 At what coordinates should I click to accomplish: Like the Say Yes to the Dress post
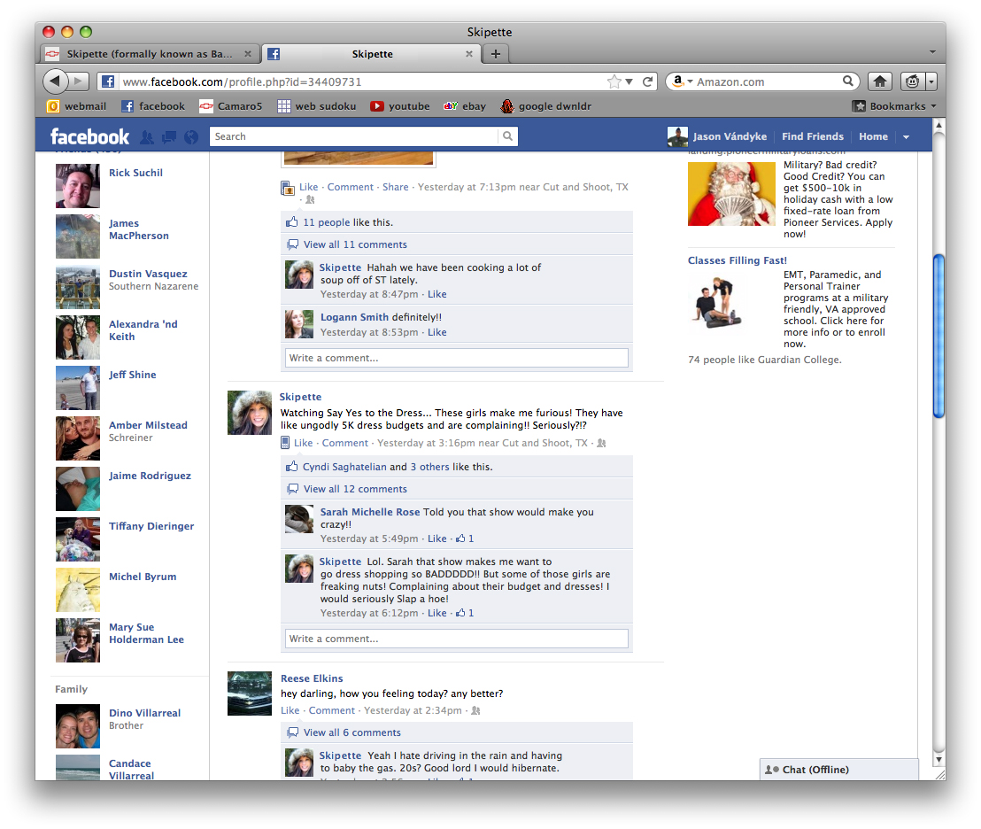tap(303, 443)
